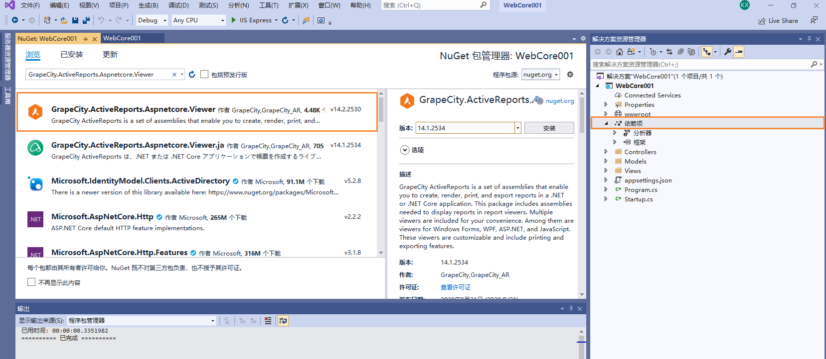Image resolution: width=826 pixels, height=359 pixels.
Task: Open the 调试(D) Debug menu
Action: [178, 5]
